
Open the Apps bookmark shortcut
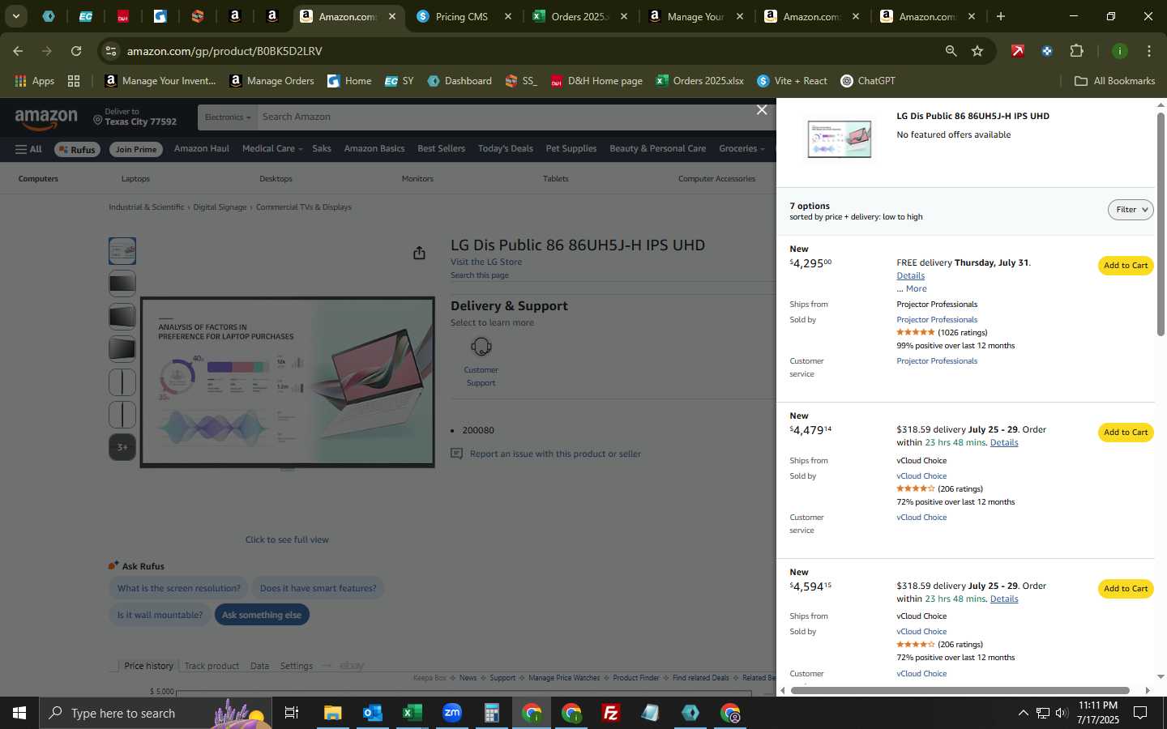(34, 81)
